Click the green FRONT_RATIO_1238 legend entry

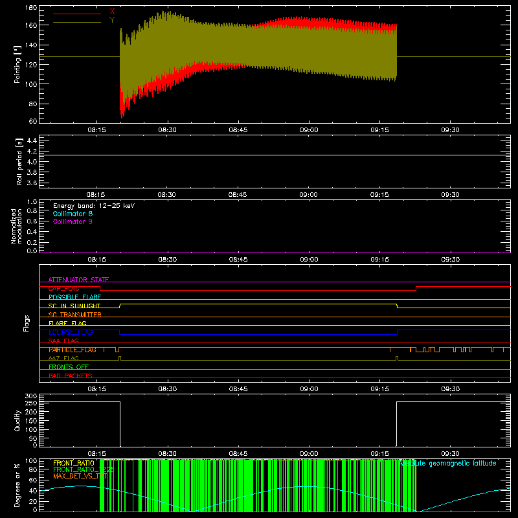84,469
